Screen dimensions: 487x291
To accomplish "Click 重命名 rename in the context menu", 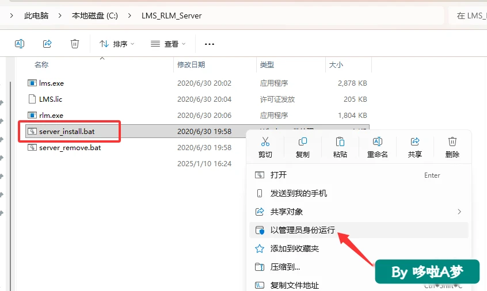I will tap(378, 148).
